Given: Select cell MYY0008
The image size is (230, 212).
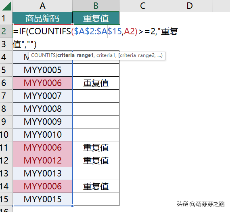Looking at the screenshot, I should tap(42, 109).
